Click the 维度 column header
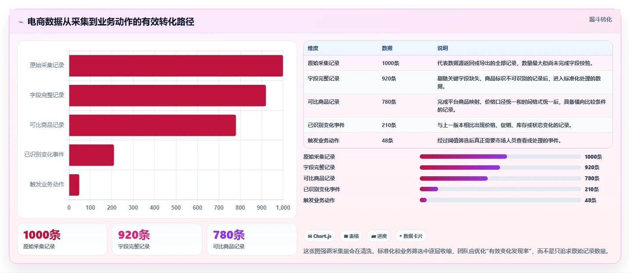The image size is (630, 273). coord(313,48)
